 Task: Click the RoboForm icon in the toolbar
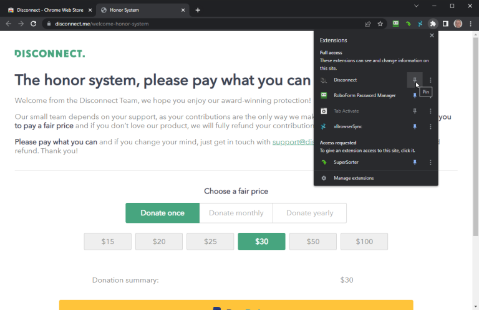click(x=395, y=24)
